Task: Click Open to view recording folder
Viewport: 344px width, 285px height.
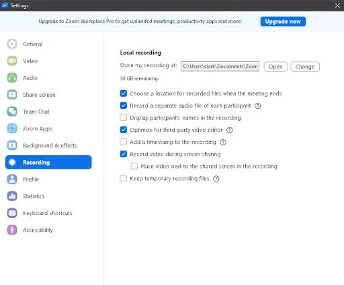Action: coord(275,67)
